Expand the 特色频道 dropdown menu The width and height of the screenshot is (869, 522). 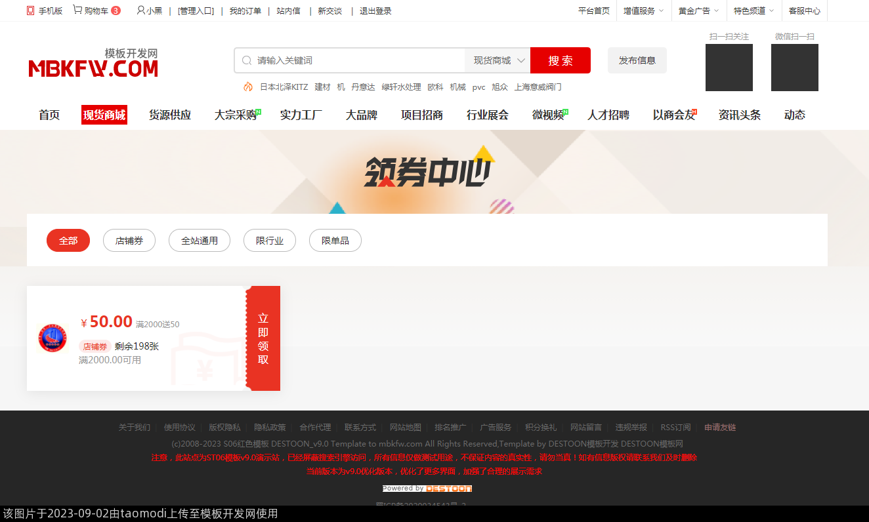[753, 10]
